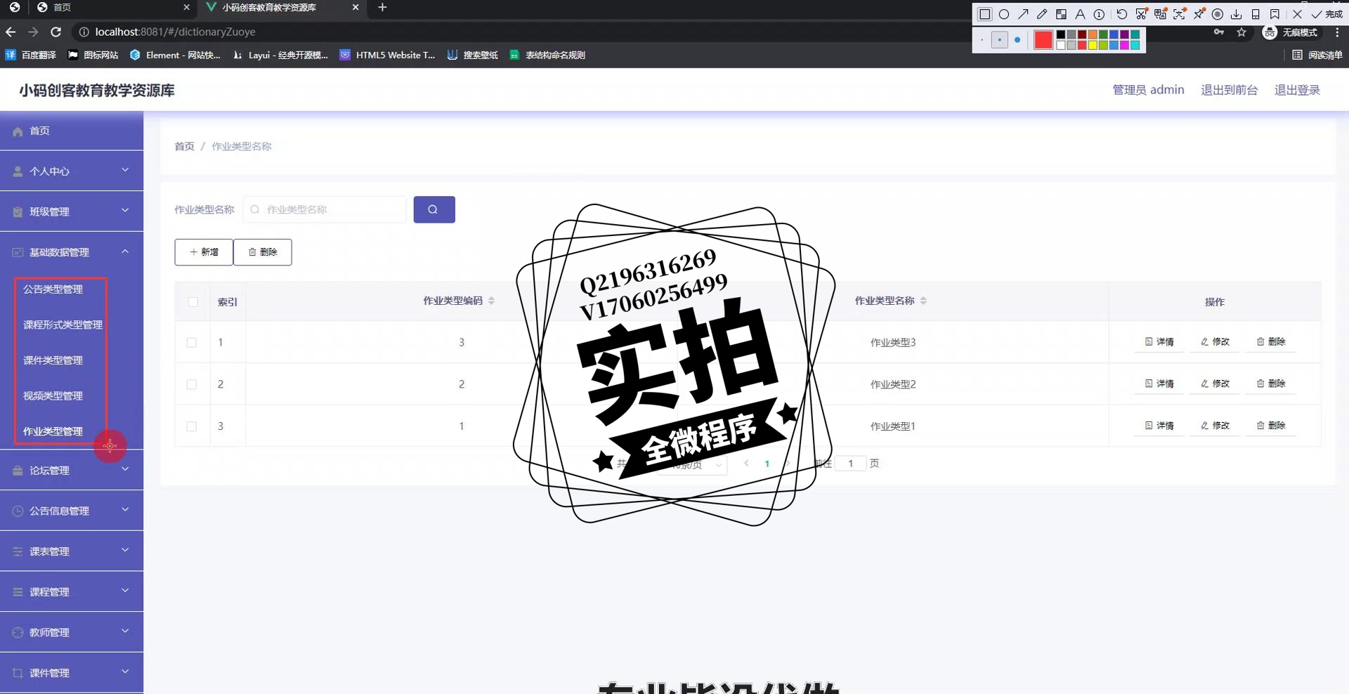Choose the smallest brush size dot
Screen dimensions: 1349x694
[982, 40]
